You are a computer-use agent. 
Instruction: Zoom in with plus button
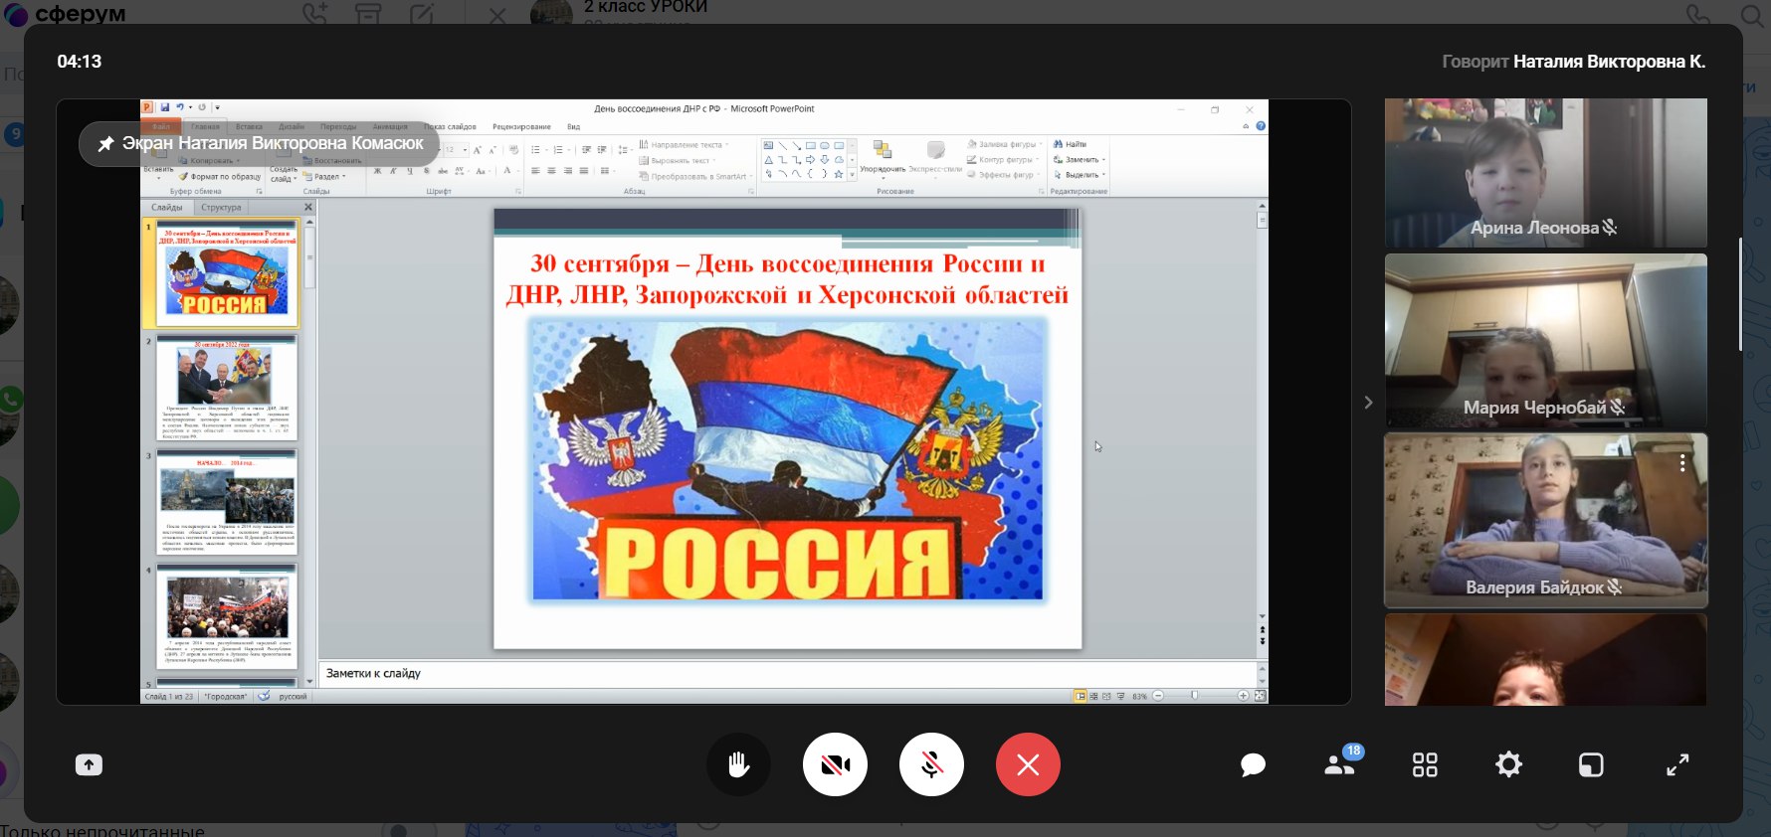tap(1243, 696)
